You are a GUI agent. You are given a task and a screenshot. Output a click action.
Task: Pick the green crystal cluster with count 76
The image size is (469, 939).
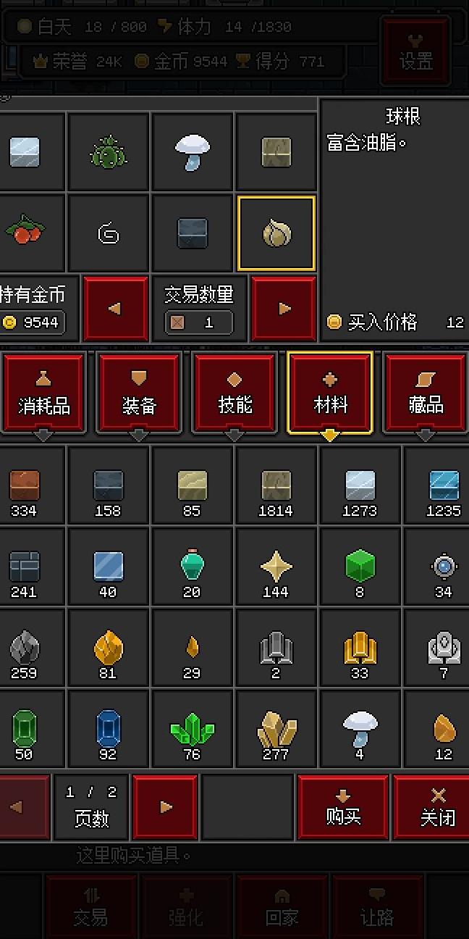click(x=192, y=730)
